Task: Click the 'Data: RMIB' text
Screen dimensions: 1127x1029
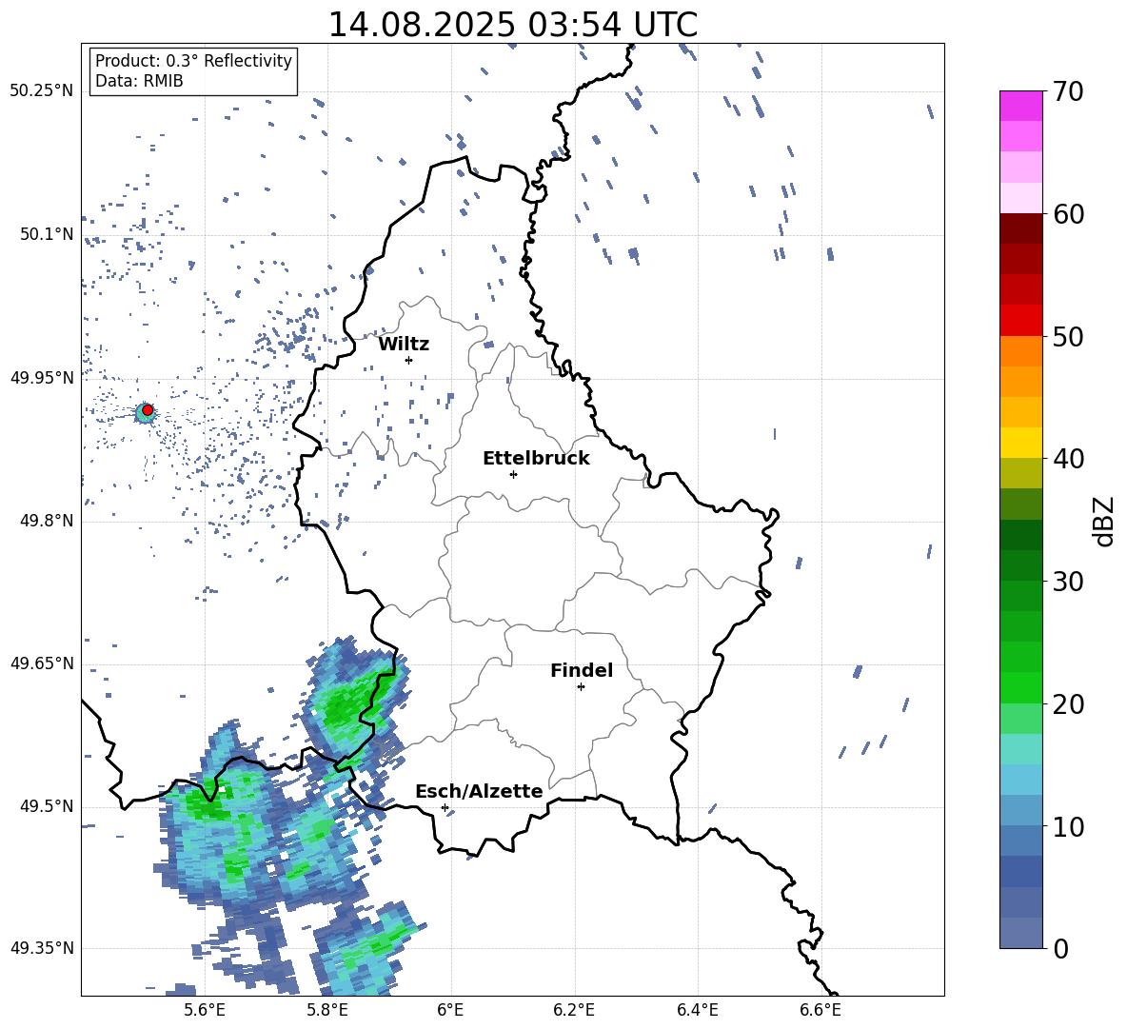Action: point(139,81)
